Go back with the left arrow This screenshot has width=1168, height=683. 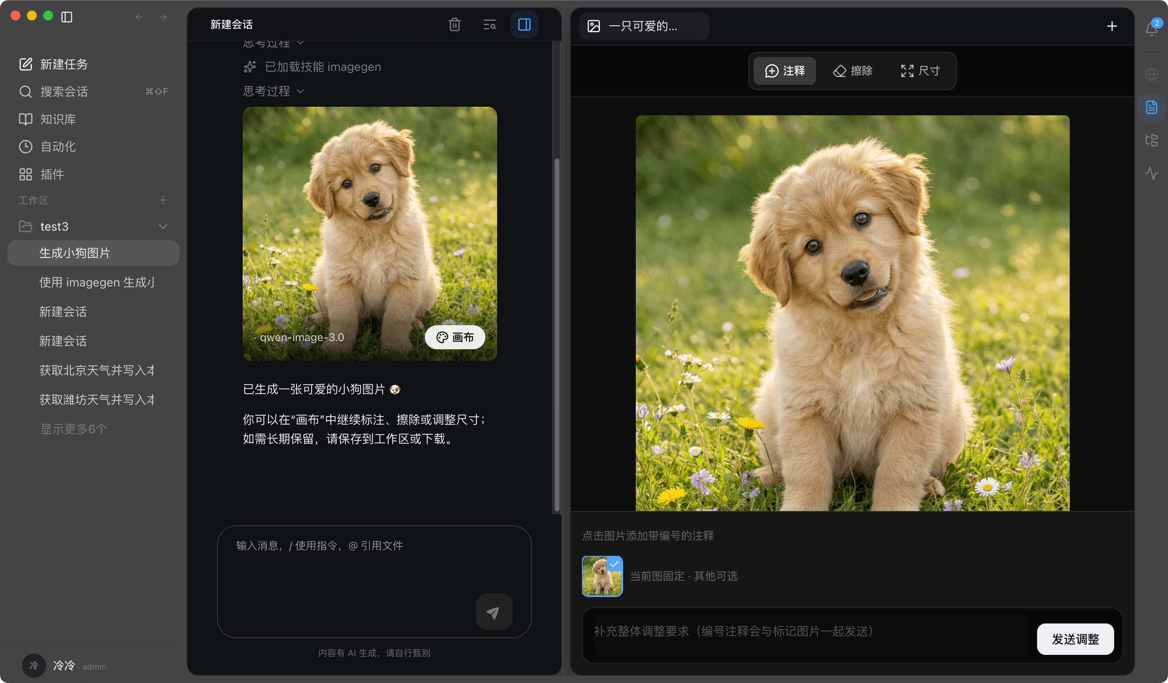pos(139,17)
